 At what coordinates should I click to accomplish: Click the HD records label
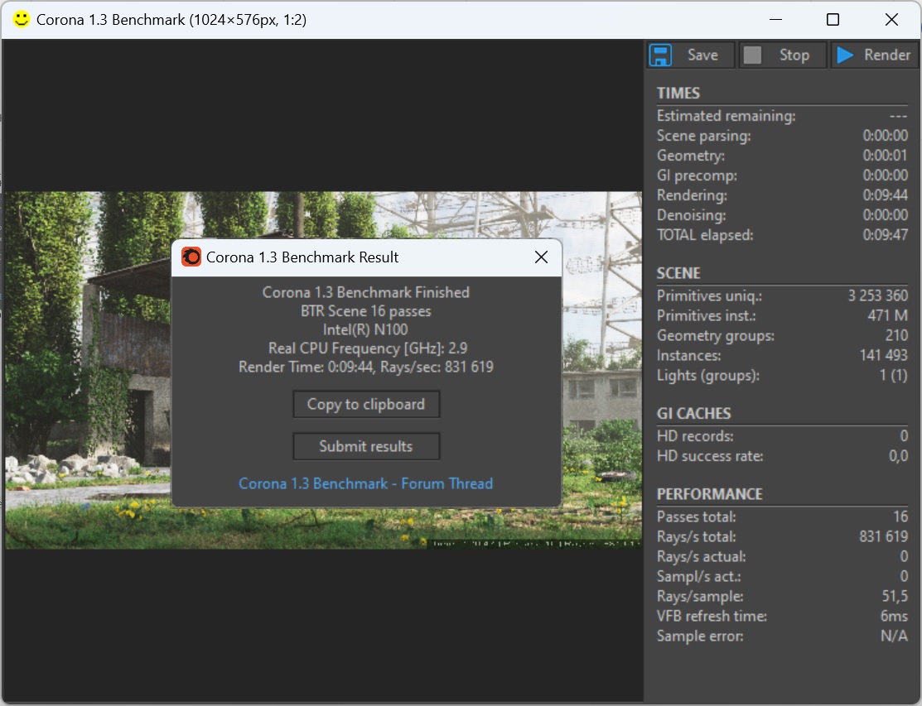coord(695,436)
